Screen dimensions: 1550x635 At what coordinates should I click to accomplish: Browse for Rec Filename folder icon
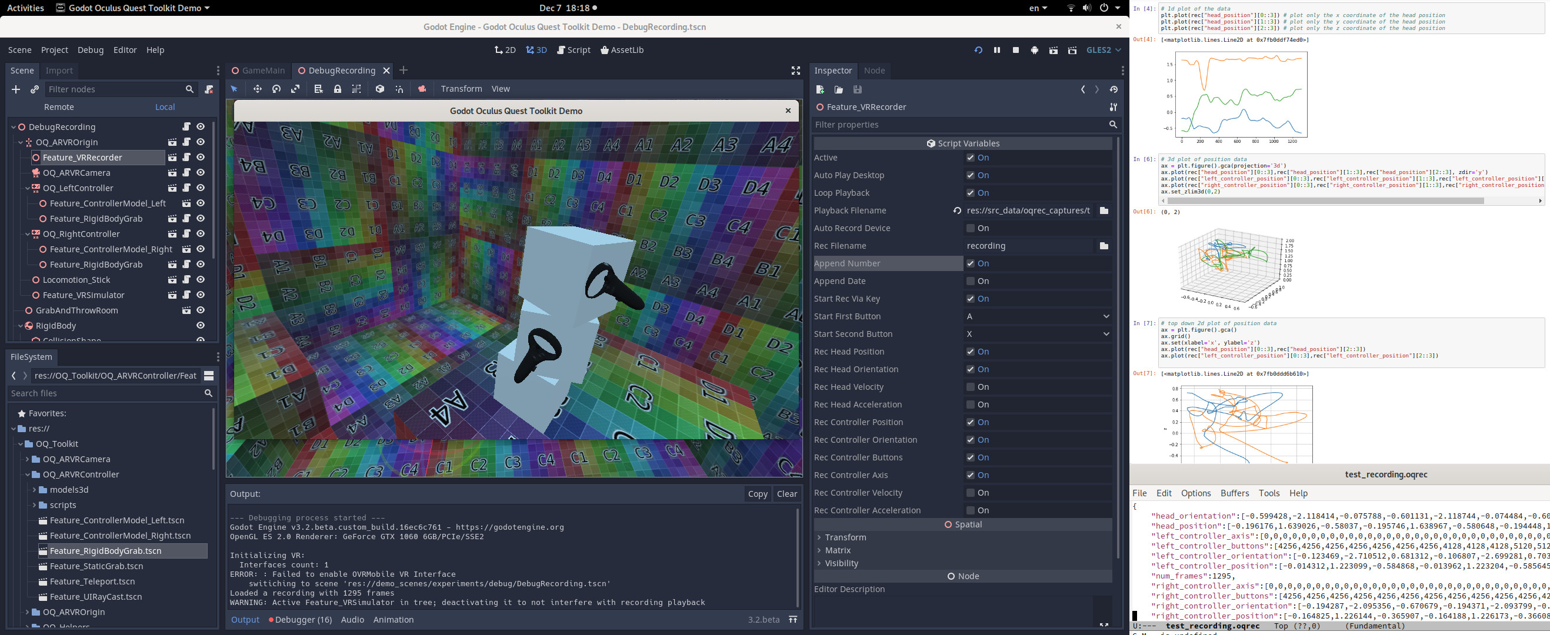[x=1104, y=246]
